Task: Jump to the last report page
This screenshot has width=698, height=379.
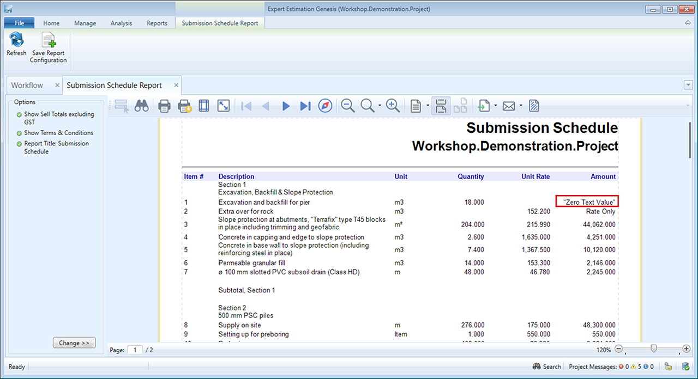Action: coord(305,106)
